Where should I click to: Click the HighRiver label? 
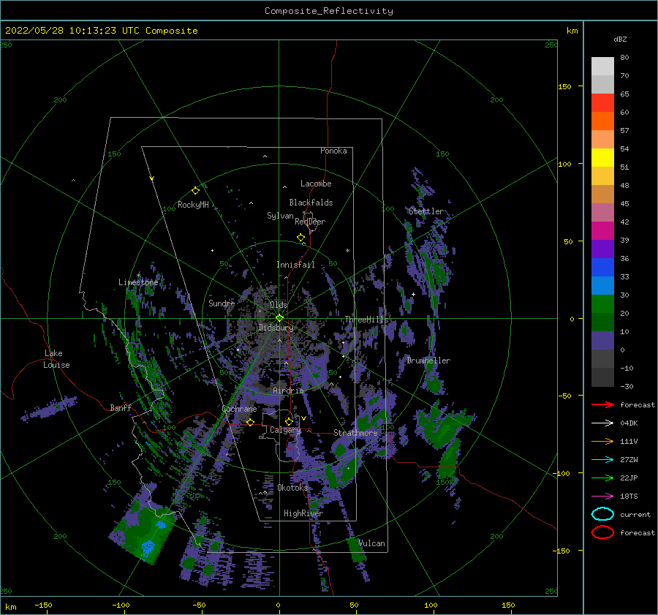pos(303,513)
